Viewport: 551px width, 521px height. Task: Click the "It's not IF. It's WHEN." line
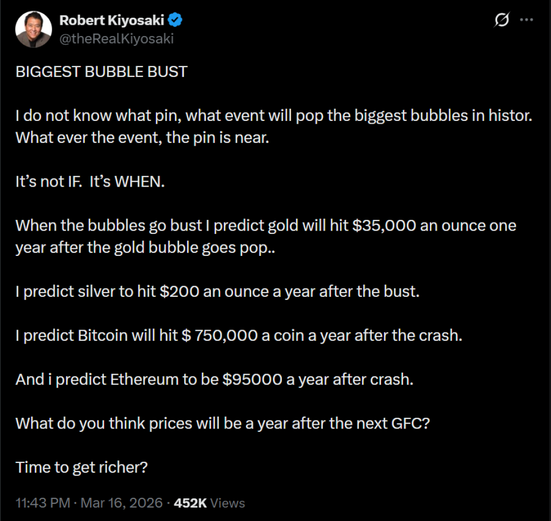click(90, 181)
